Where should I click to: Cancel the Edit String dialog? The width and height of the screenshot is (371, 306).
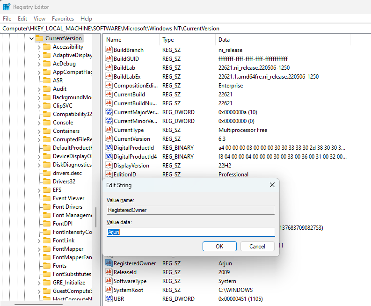coord(257,247)
